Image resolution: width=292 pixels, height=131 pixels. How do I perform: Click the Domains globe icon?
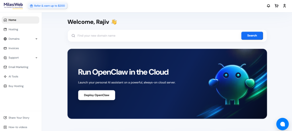pyautogui.click(x=5, y=39)
